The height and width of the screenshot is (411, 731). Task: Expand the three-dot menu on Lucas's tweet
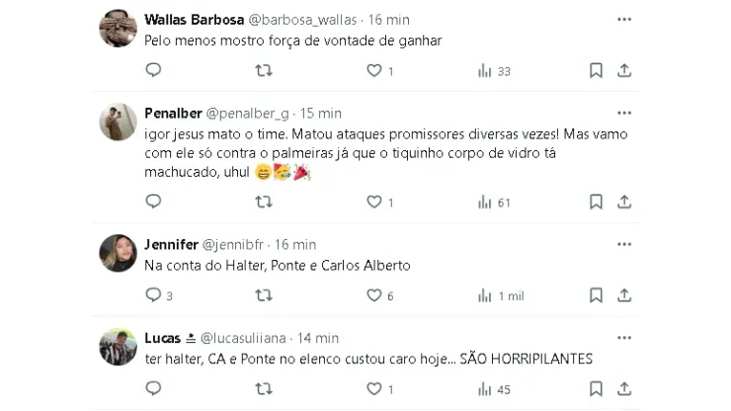[624, 337]
